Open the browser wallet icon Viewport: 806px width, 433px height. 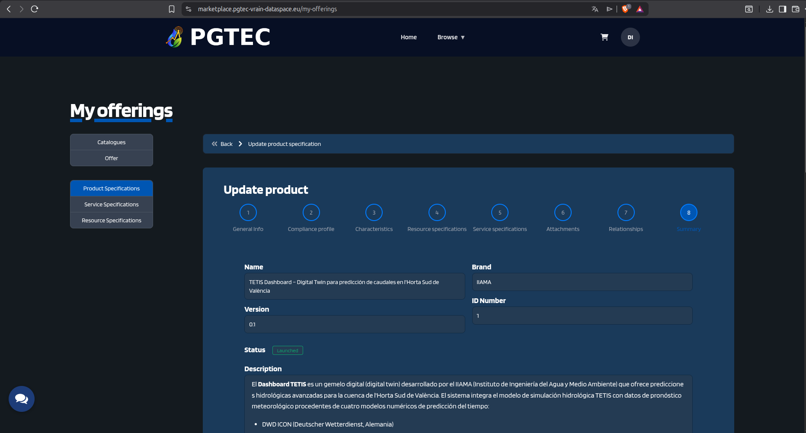click(x=796, y=9)
